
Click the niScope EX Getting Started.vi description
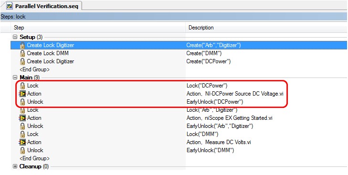pyautogui.click(x=230, y=118)
